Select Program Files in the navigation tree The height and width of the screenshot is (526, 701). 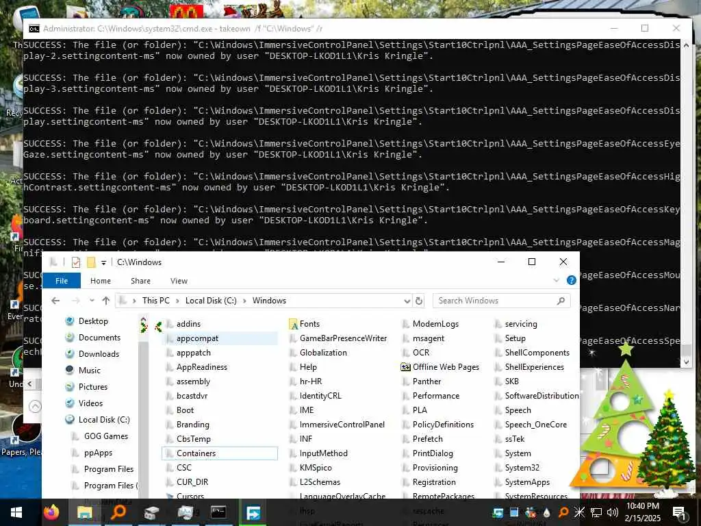tap(109, 468)
